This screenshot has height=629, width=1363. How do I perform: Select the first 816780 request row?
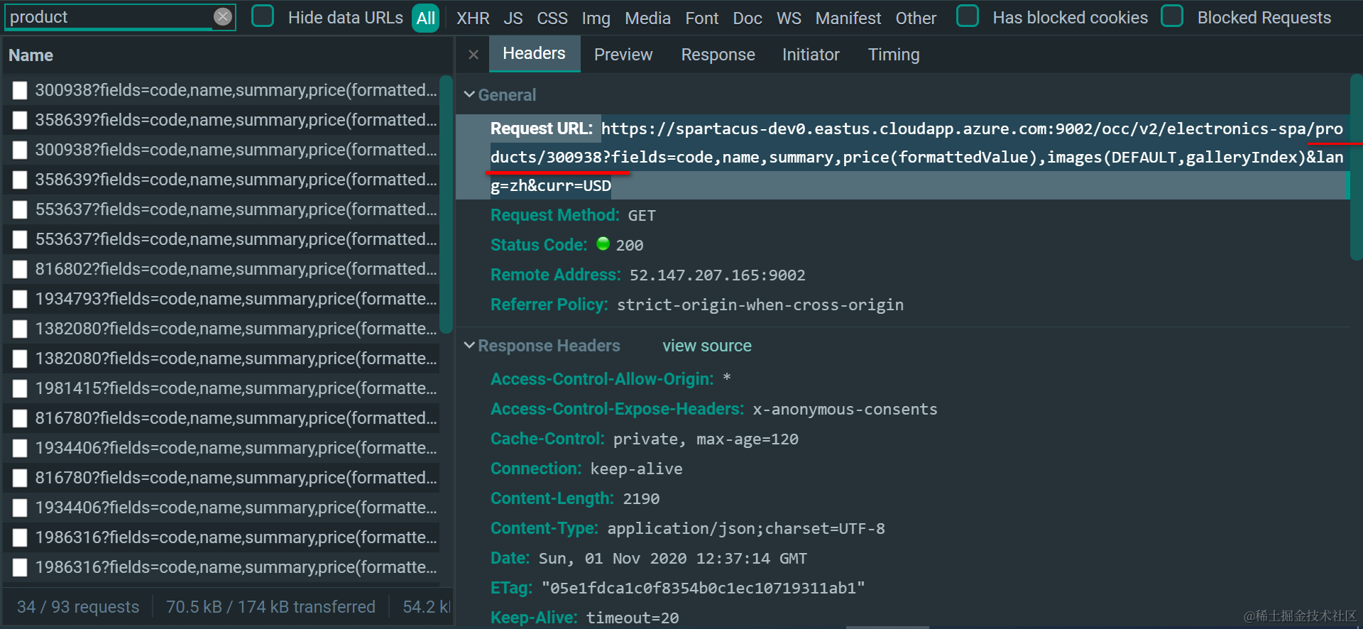click(221, 418)
